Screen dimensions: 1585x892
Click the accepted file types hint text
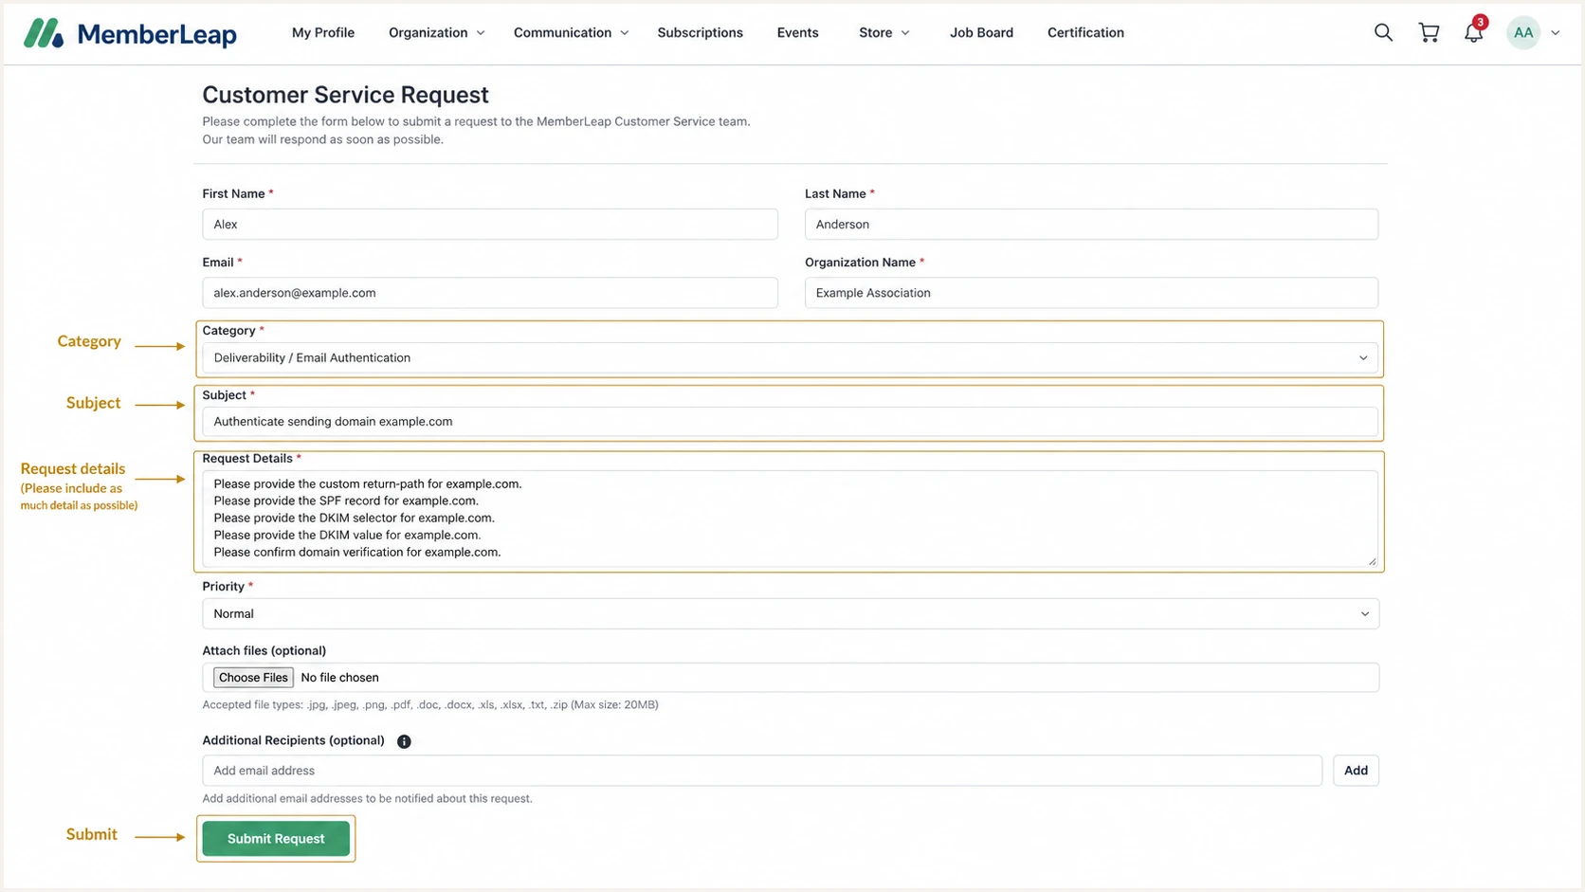coord(430,705)
